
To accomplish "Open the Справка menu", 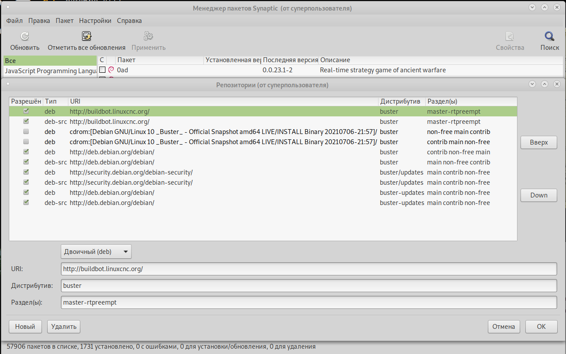I will (129, 21).
